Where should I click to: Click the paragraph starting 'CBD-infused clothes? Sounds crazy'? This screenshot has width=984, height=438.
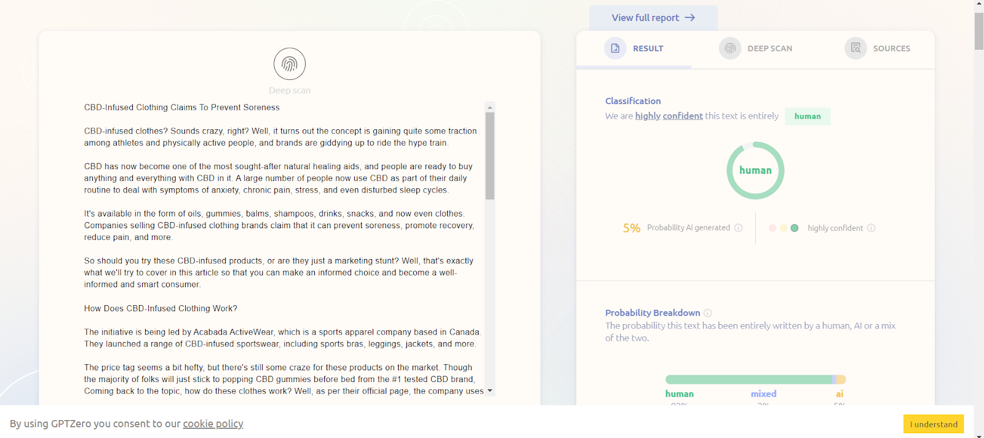(x=280, y=137)
